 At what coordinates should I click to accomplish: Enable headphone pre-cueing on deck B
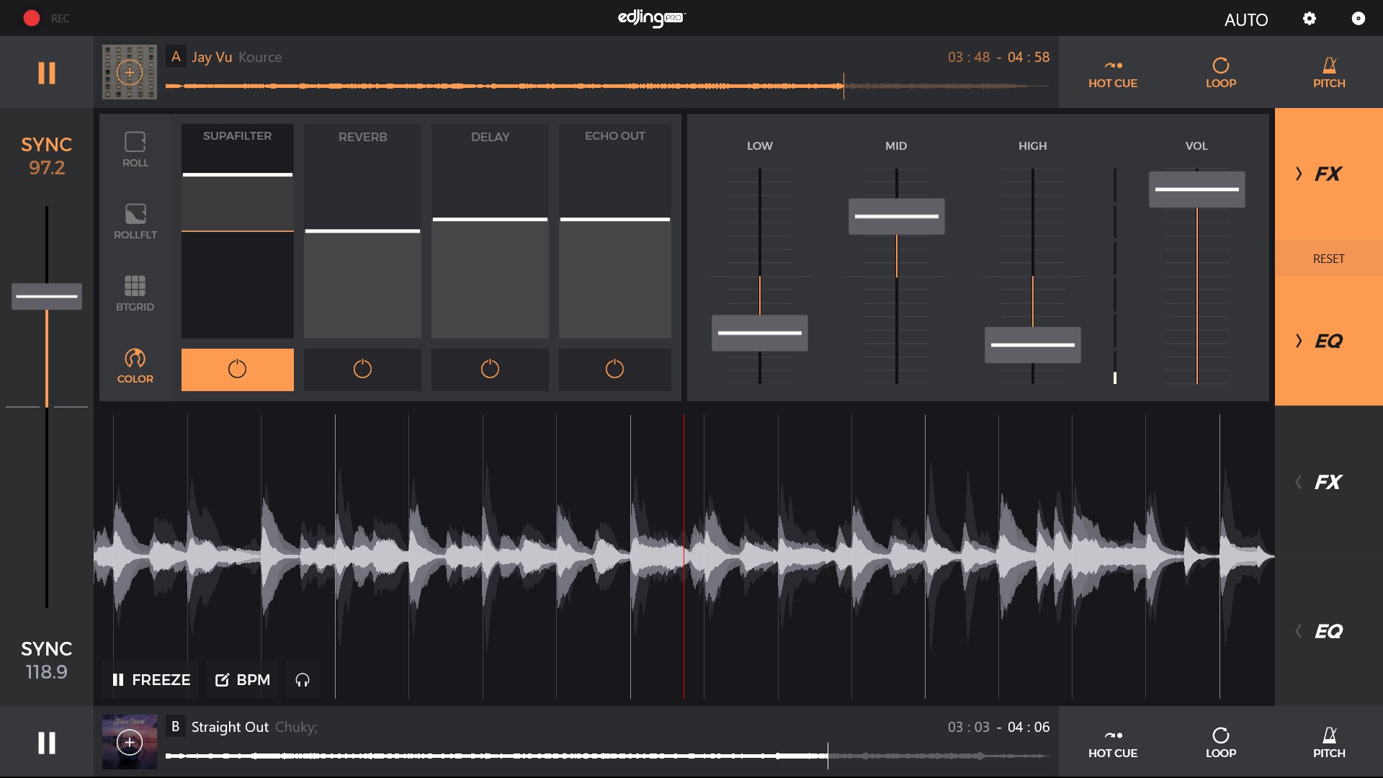coord(302,679)
